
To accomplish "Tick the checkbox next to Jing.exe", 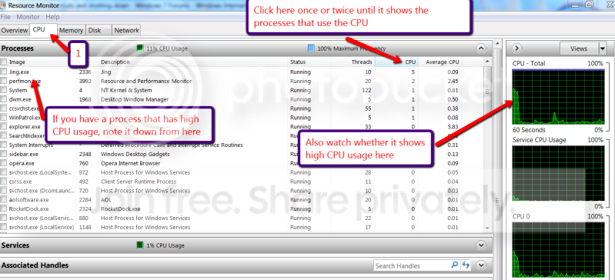I will coord(4,72).
